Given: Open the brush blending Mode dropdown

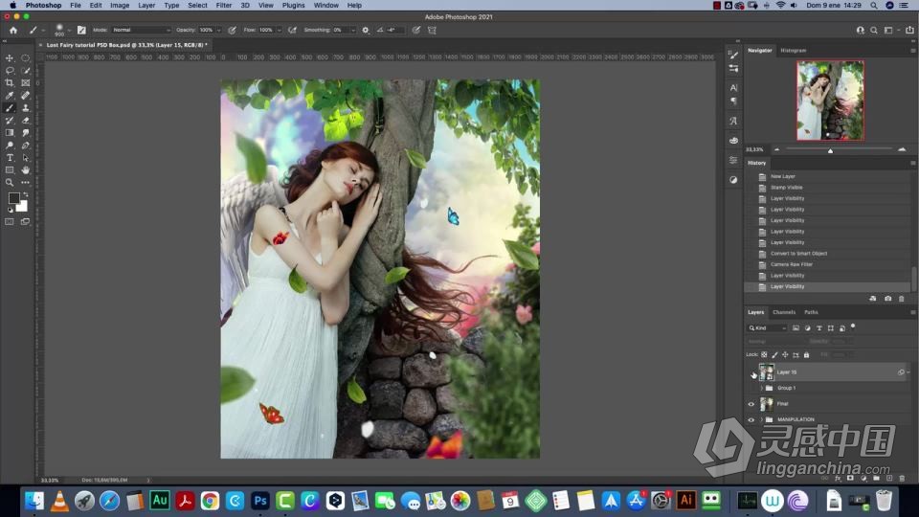Looking at the screenshot, I should (x=141, y=30).
